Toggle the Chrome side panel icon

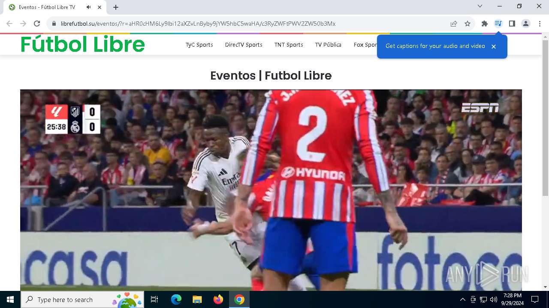click(512, 24)
